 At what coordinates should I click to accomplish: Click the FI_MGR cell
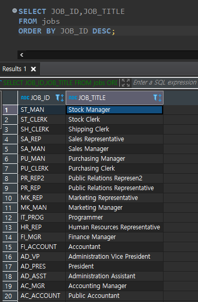(x=42, y=237)
